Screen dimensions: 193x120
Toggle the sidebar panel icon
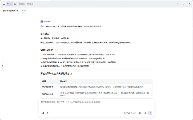pos(15,4)
